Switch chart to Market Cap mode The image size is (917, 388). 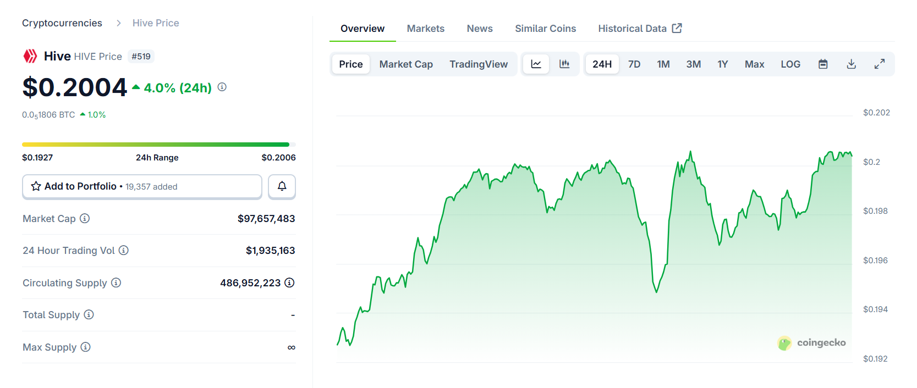tap(406, 64)
